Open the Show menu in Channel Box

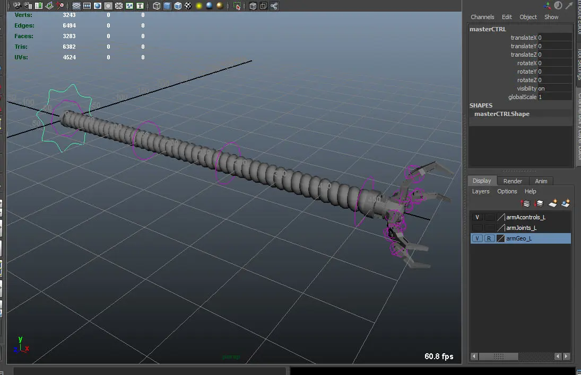click(x=551, y=17)
